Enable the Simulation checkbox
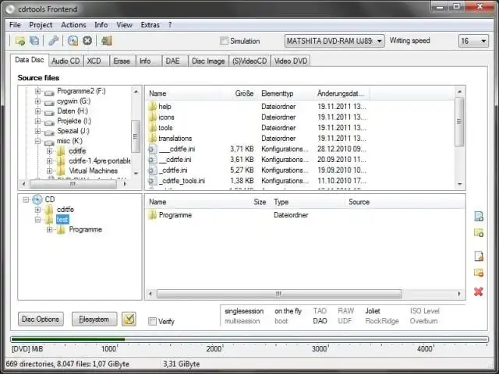Viewport: 499px width, 374px height. (x=224, y=41)
